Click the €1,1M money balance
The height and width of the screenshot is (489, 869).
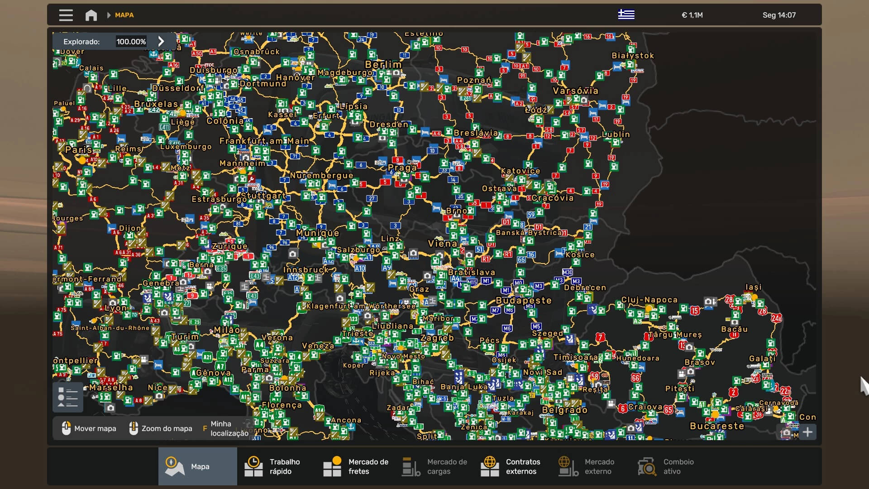tap(692, 15)
